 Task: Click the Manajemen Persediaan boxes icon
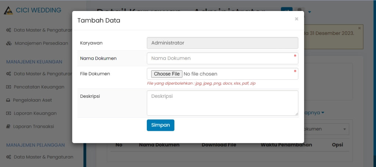9,43
